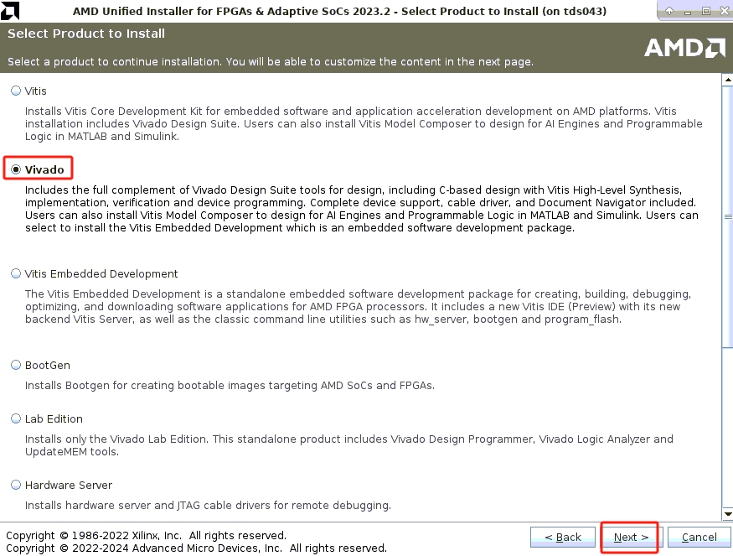Click the vertical scrollbar thumb
The width and height of the screenshot is (733, 556).
726,214
